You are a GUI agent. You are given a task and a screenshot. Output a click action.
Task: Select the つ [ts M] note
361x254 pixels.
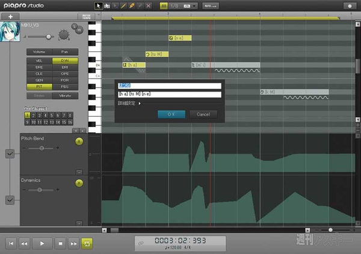pyautogui.click(x=157, y=54)
